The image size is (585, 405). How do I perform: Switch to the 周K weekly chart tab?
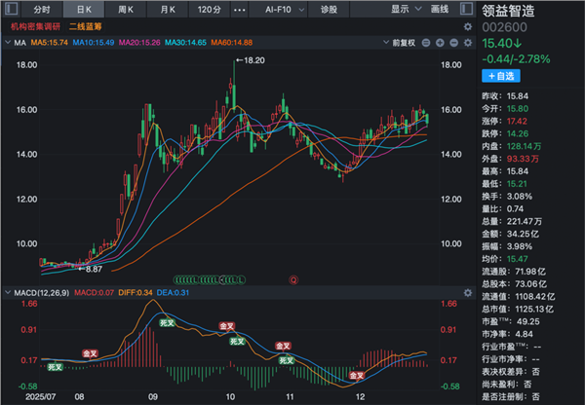click(x=125, y=9)
